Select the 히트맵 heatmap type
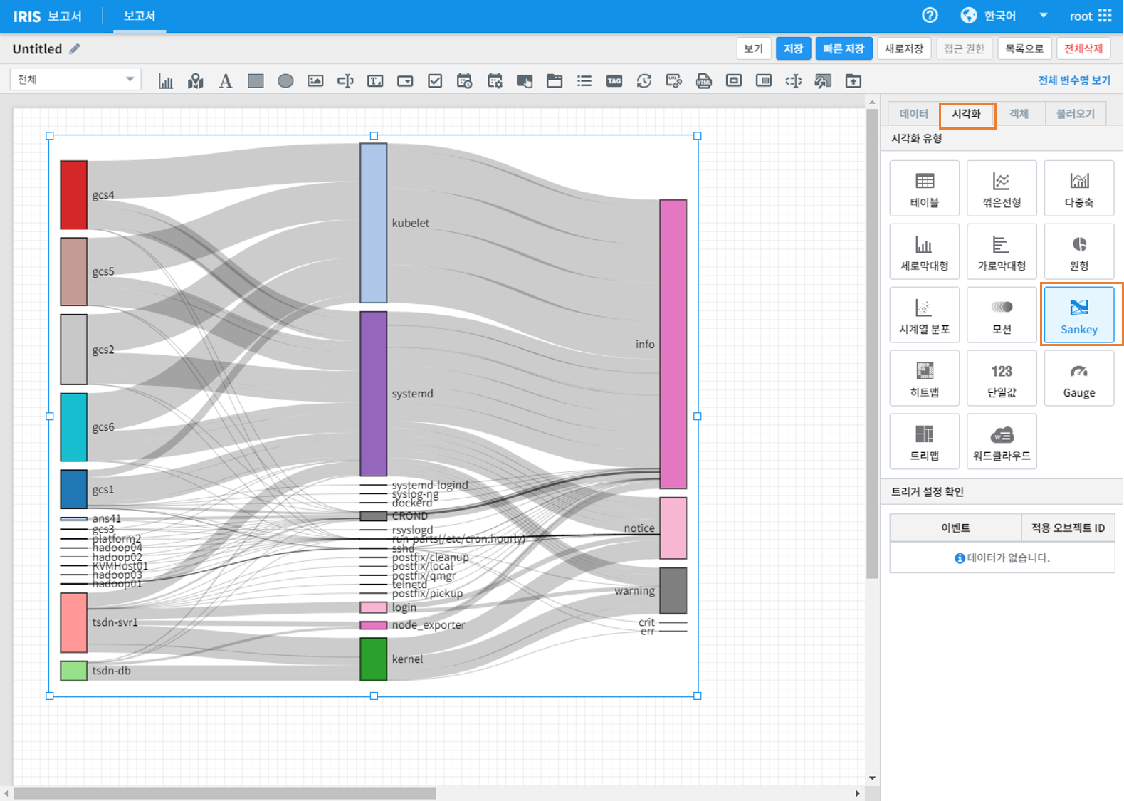The image size is (1124, 801). pos(925,378)
